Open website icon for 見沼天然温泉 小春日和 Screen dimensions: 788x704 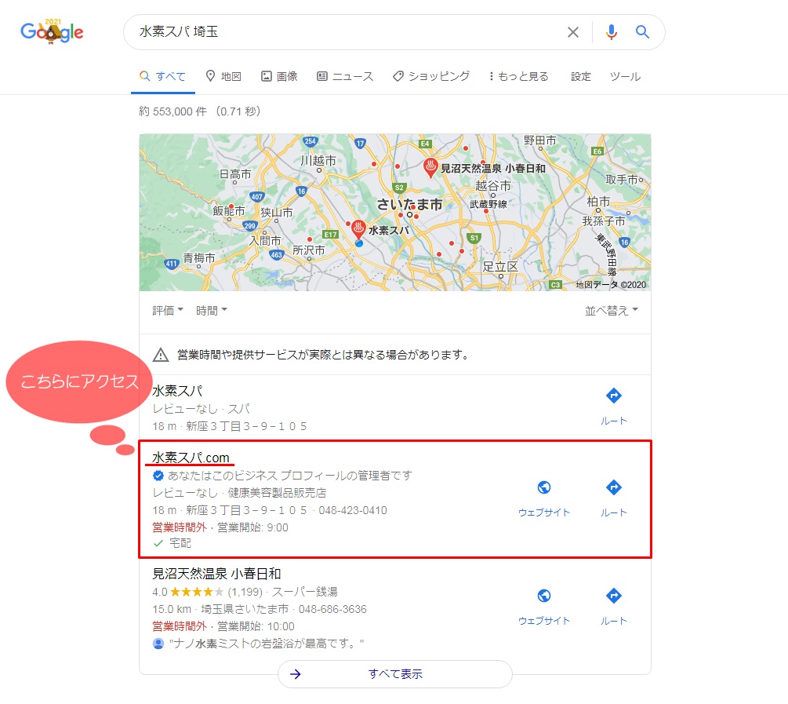pyautogui.click(x=544, y=596)
